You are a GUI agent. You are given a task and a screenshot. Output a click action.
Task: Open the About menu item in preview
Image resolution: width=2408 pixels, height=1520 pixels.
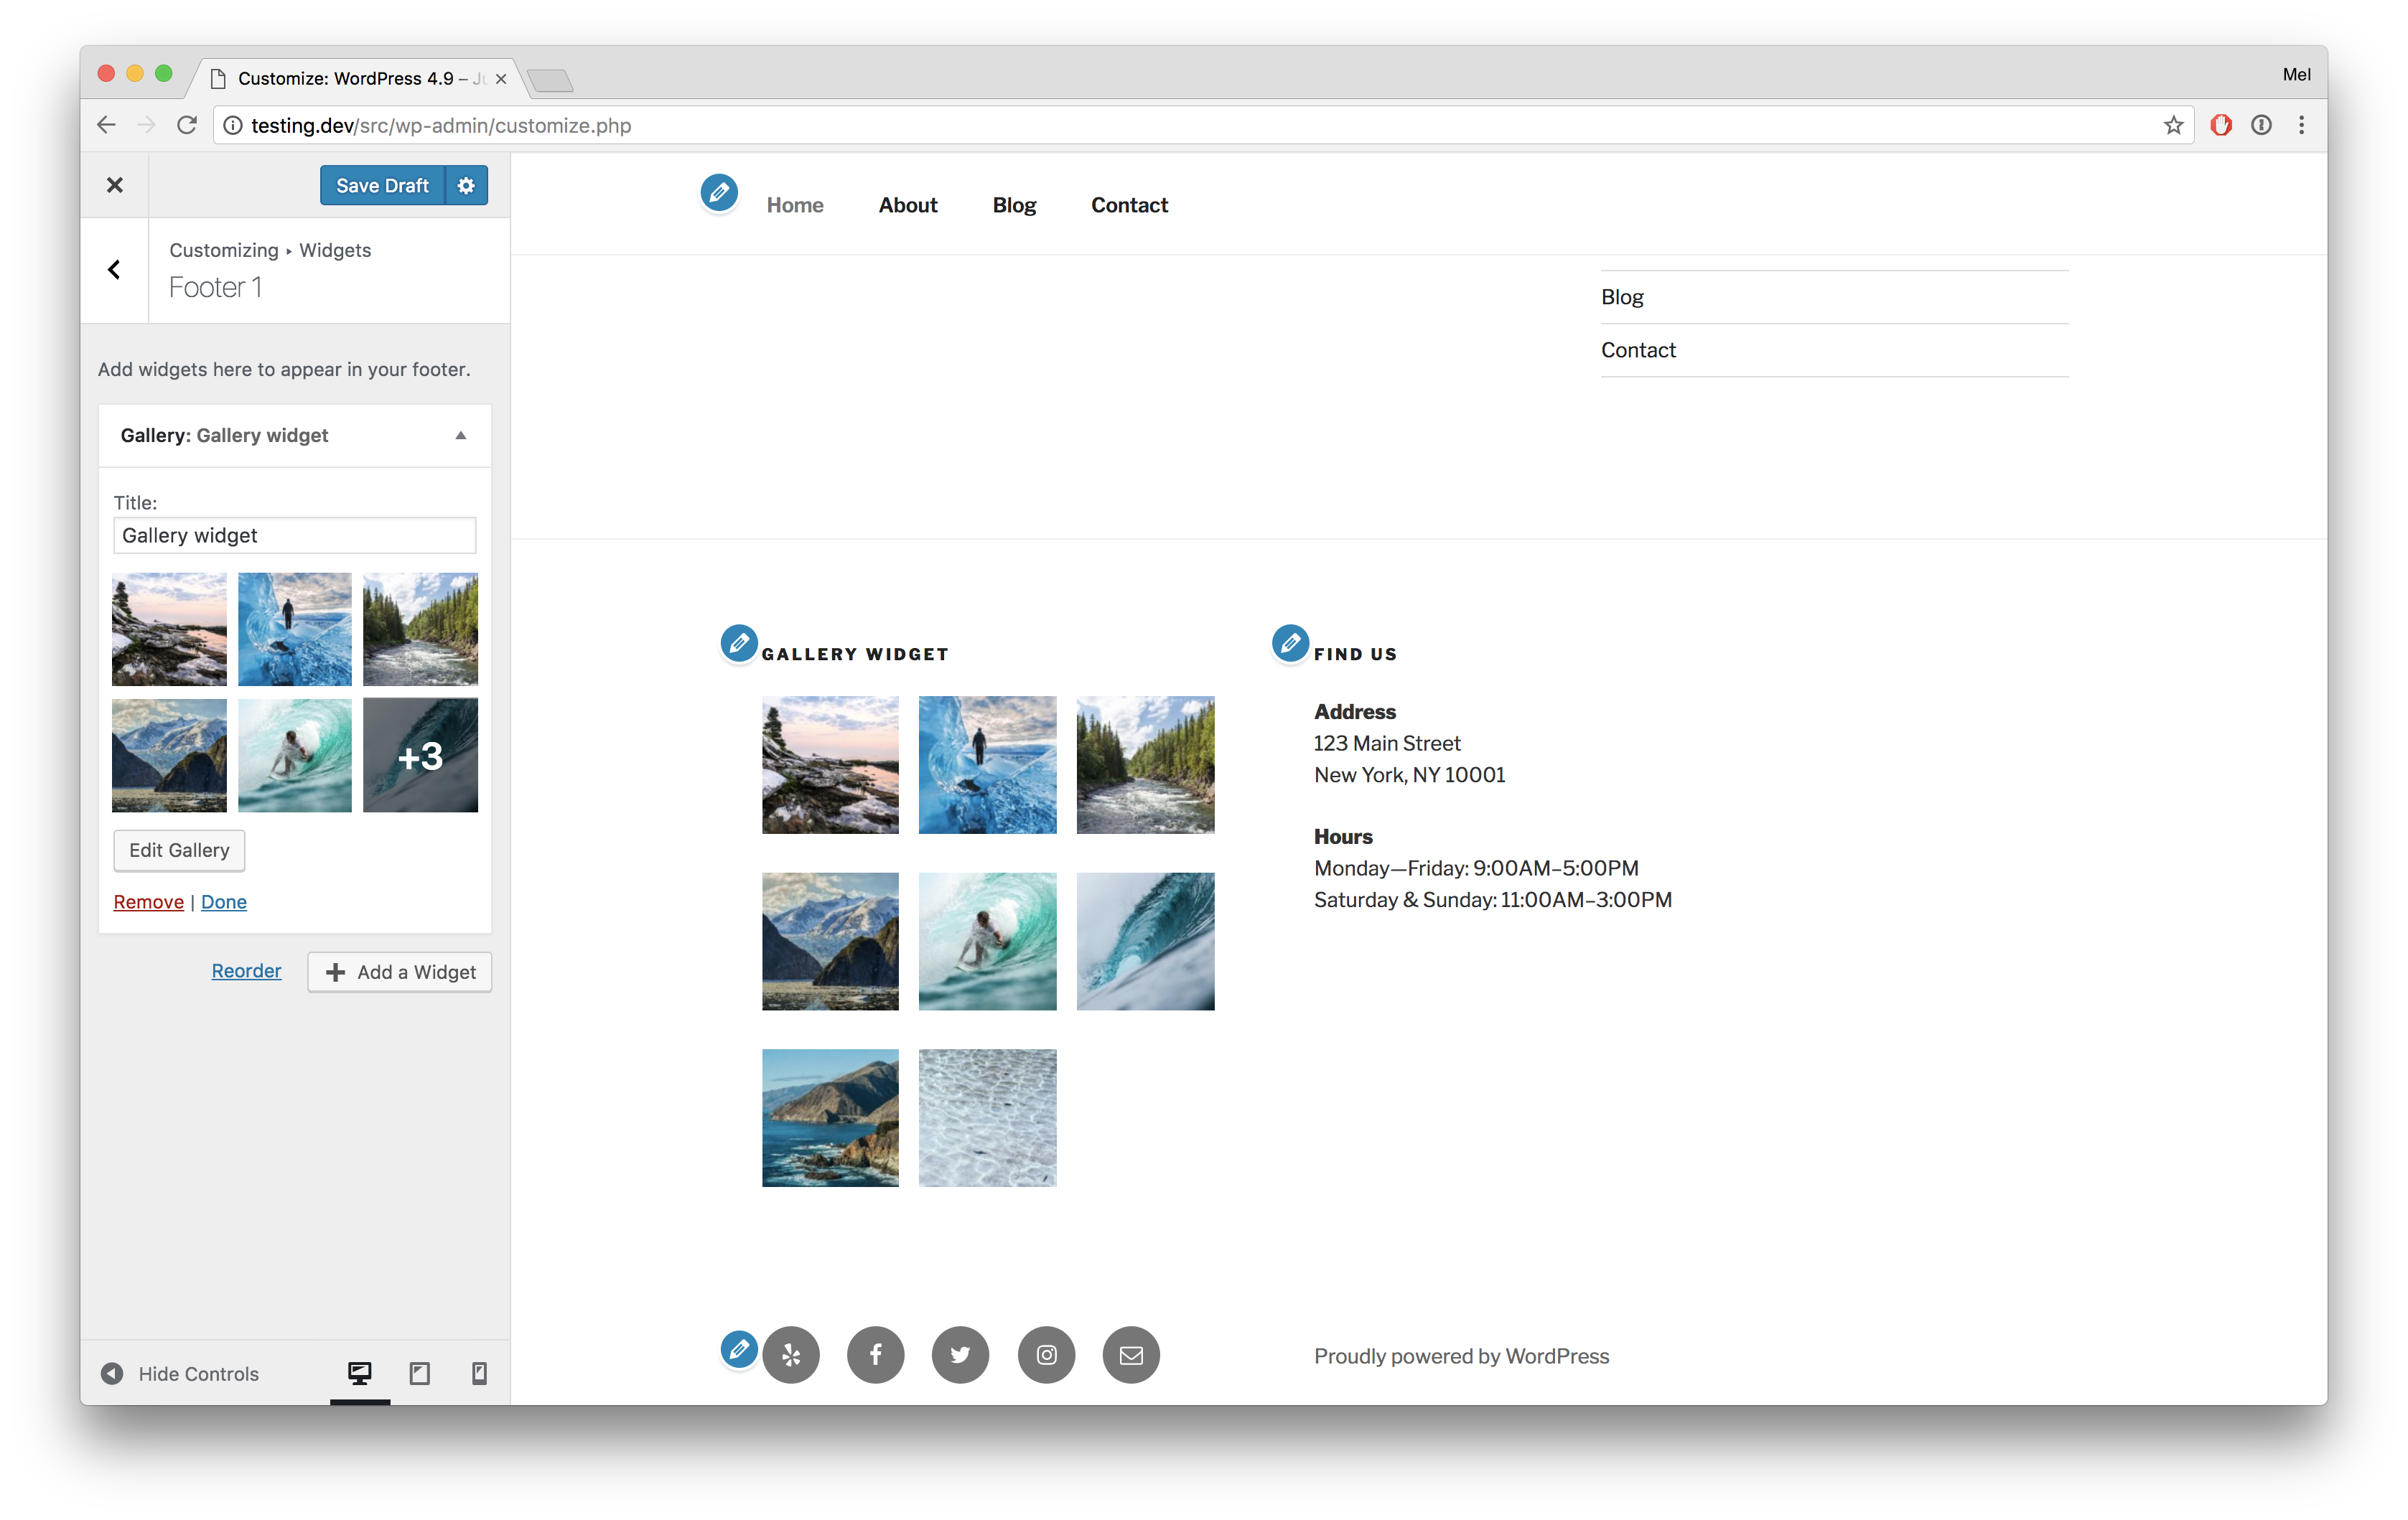(x=907, y=205)
